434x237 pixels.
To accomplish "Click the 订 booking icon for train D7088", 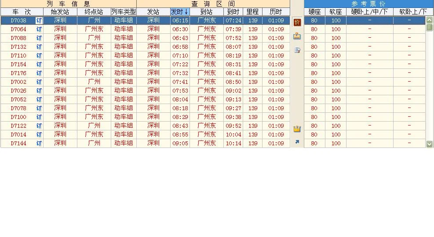I will point(39,38).
